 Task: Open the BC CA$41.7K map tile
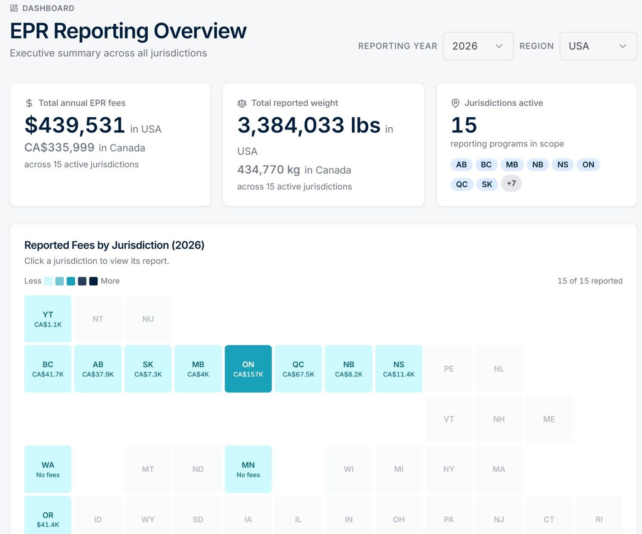(x=48, y=369)
